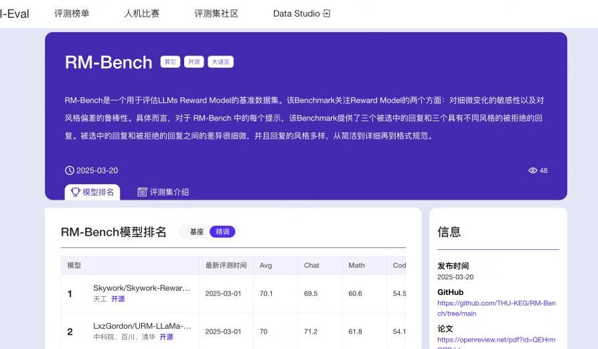598x349 pixels.
Task: Open the 评测榜单 menu
Action: coord(72,13)
